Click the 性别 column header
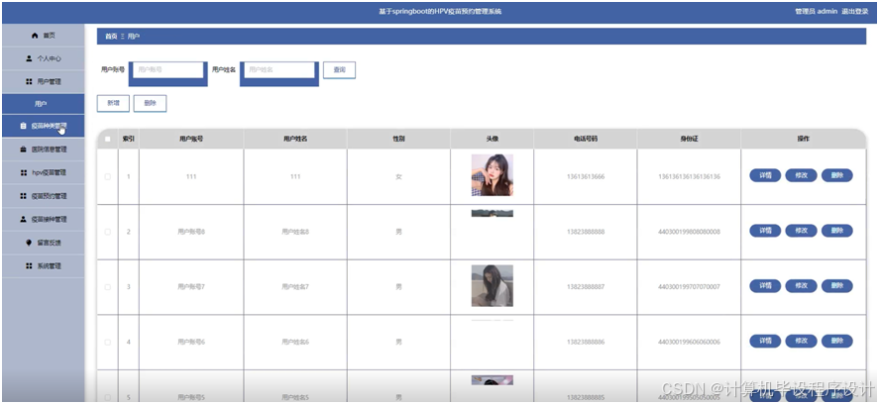 click(x=398, y=139)
